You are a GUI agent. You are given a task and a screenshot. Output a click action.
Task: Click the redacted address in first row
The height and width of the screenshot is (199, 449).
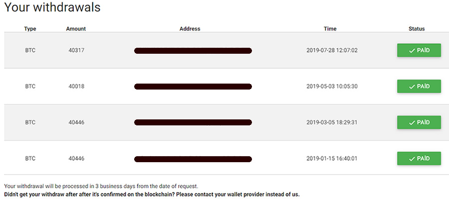pos(193,51)
